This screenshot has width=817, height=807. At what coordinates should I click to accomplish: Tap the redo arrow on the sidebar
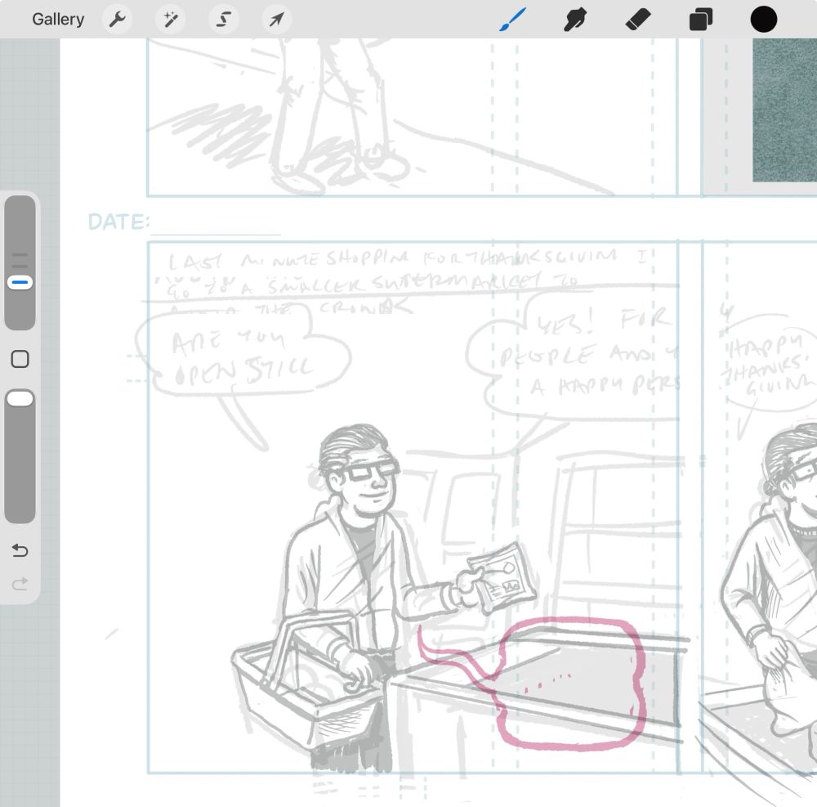(x=20, y=584)
